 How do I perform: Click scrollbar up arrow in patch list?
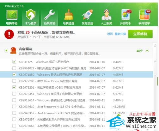(x=155, y=45)
